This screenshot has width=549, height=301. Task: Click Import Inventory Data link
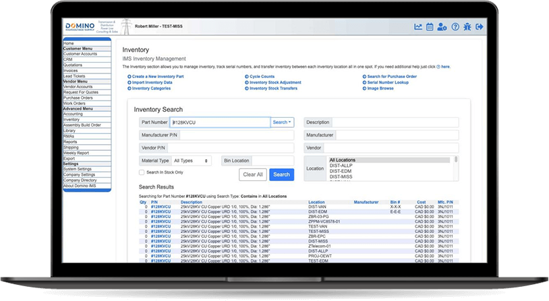click(152, 83)
